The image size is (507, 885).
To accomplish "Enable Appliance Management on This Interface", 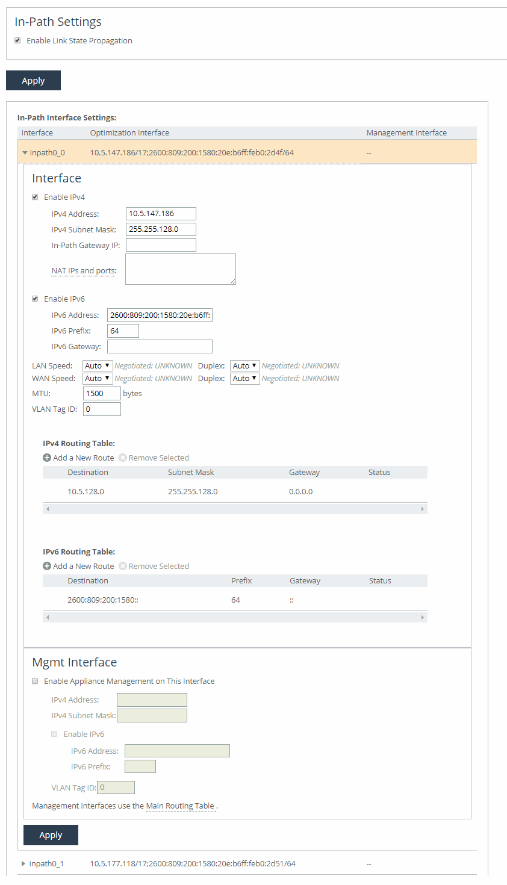I will tap(36, 681).
